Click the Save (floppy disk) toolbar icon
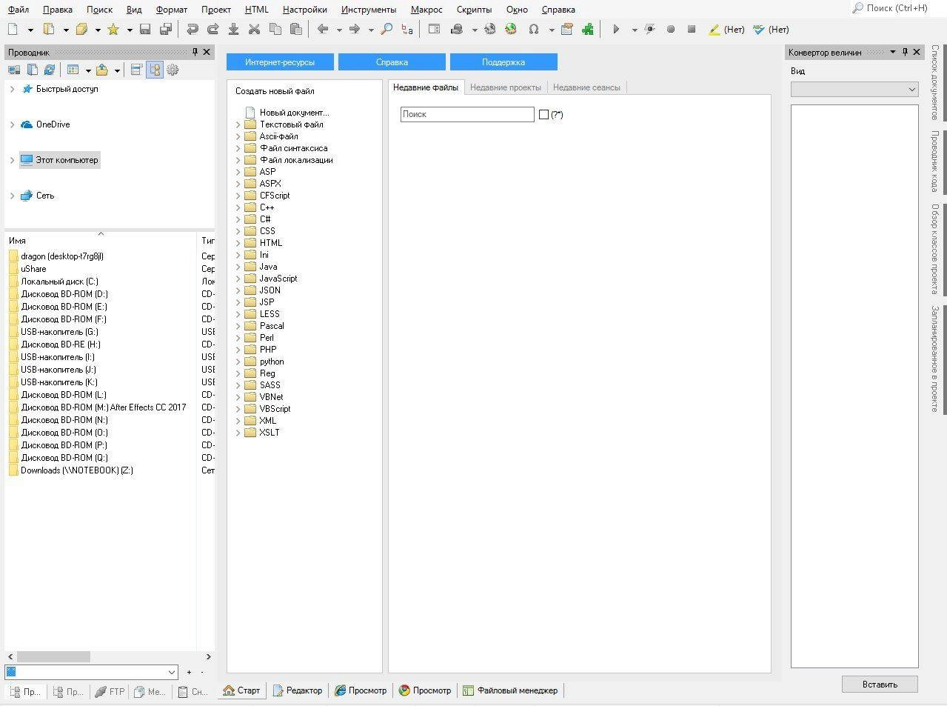Screen dimensions: 947x706 point(145,29)
